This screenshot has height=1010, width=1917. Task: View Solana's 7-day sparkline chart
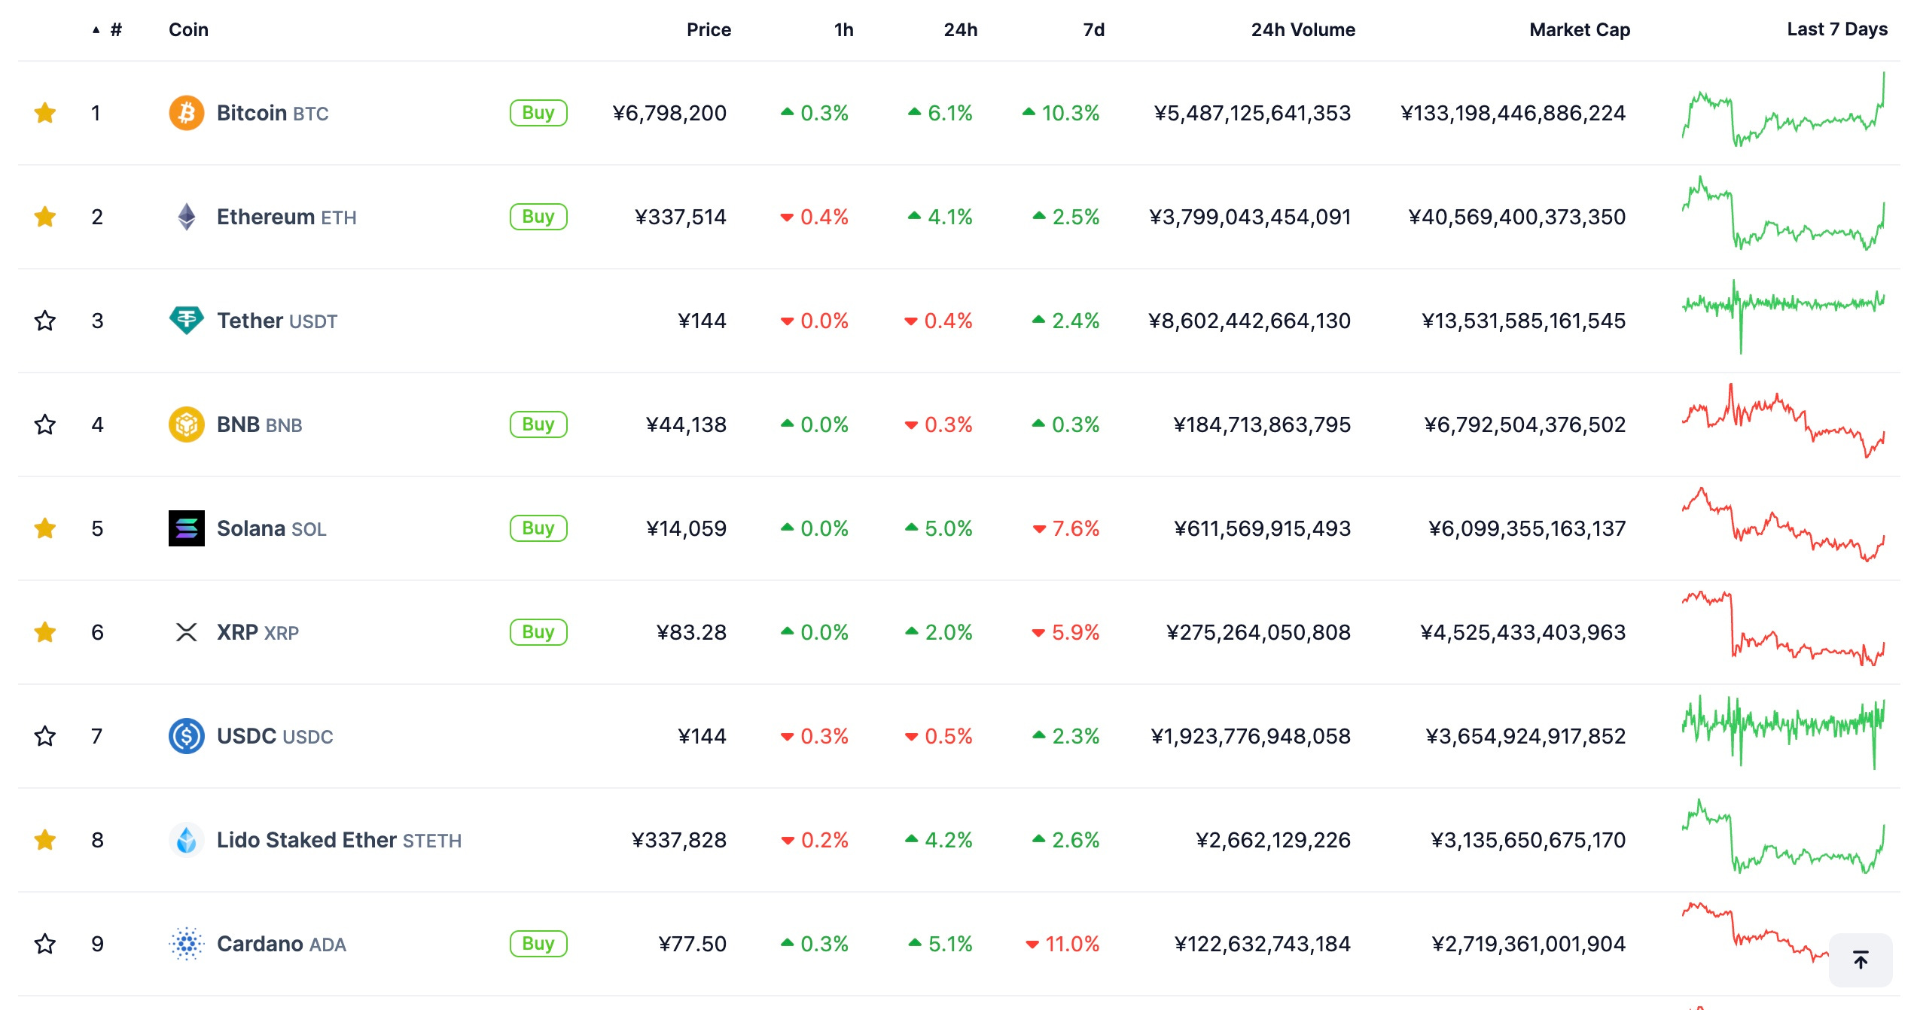pyautogui.click(x=1784, y=525)
